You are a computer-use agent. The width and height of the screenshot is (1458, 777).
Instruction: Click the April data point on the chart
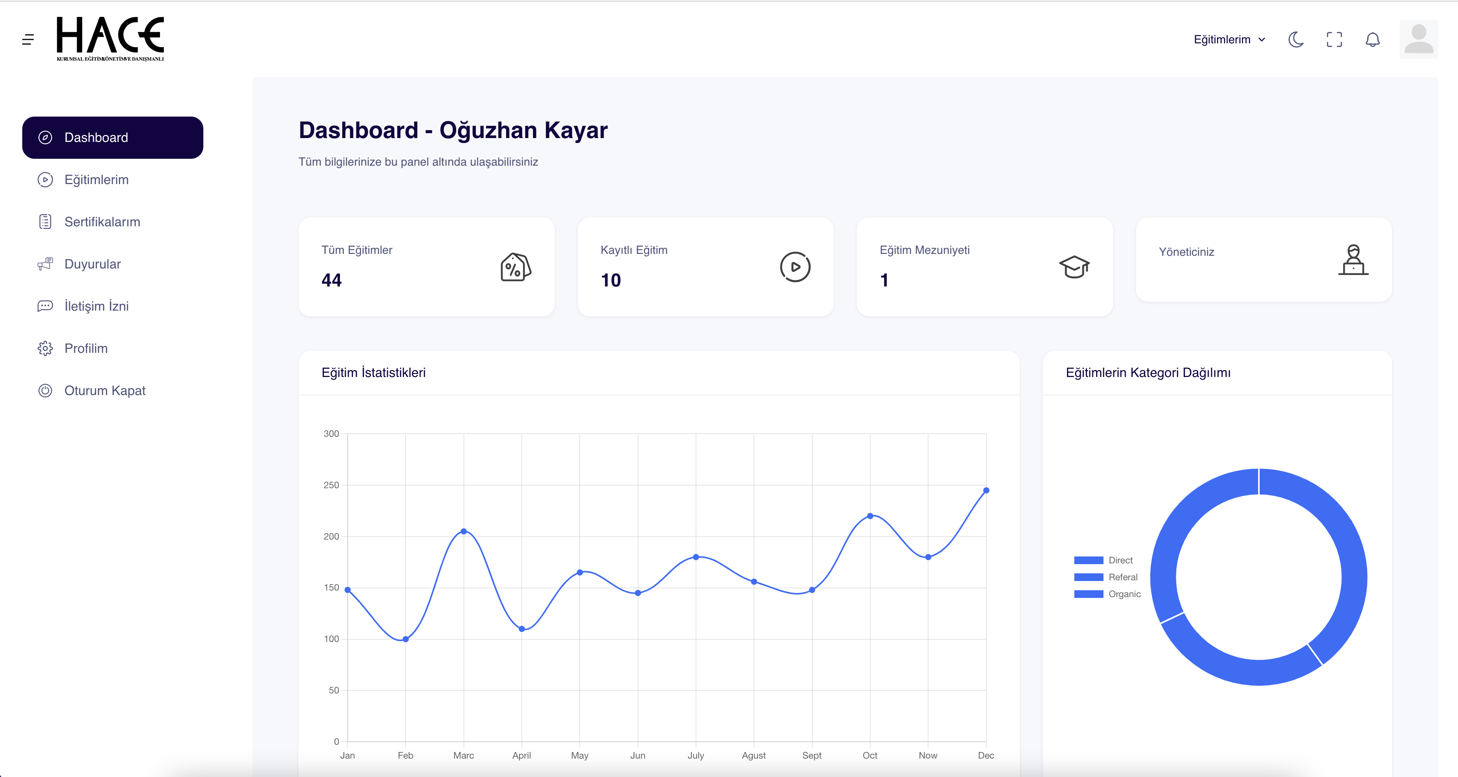(x=521, y=629)
